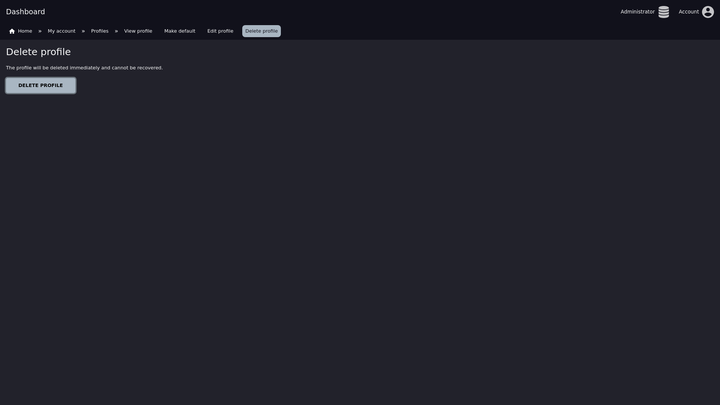This screenshot has height=405, width=720.
Task: Click the Delete profile page heading
Action: (38, 52)
